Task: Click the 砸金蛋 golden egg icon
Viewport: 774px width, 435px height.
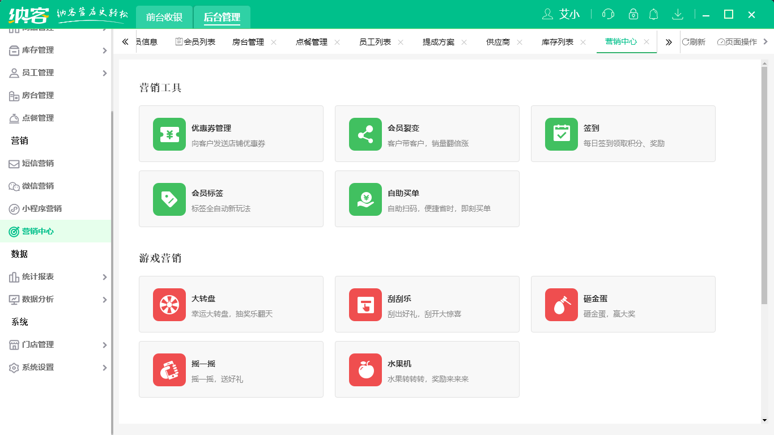Action: 561,304
